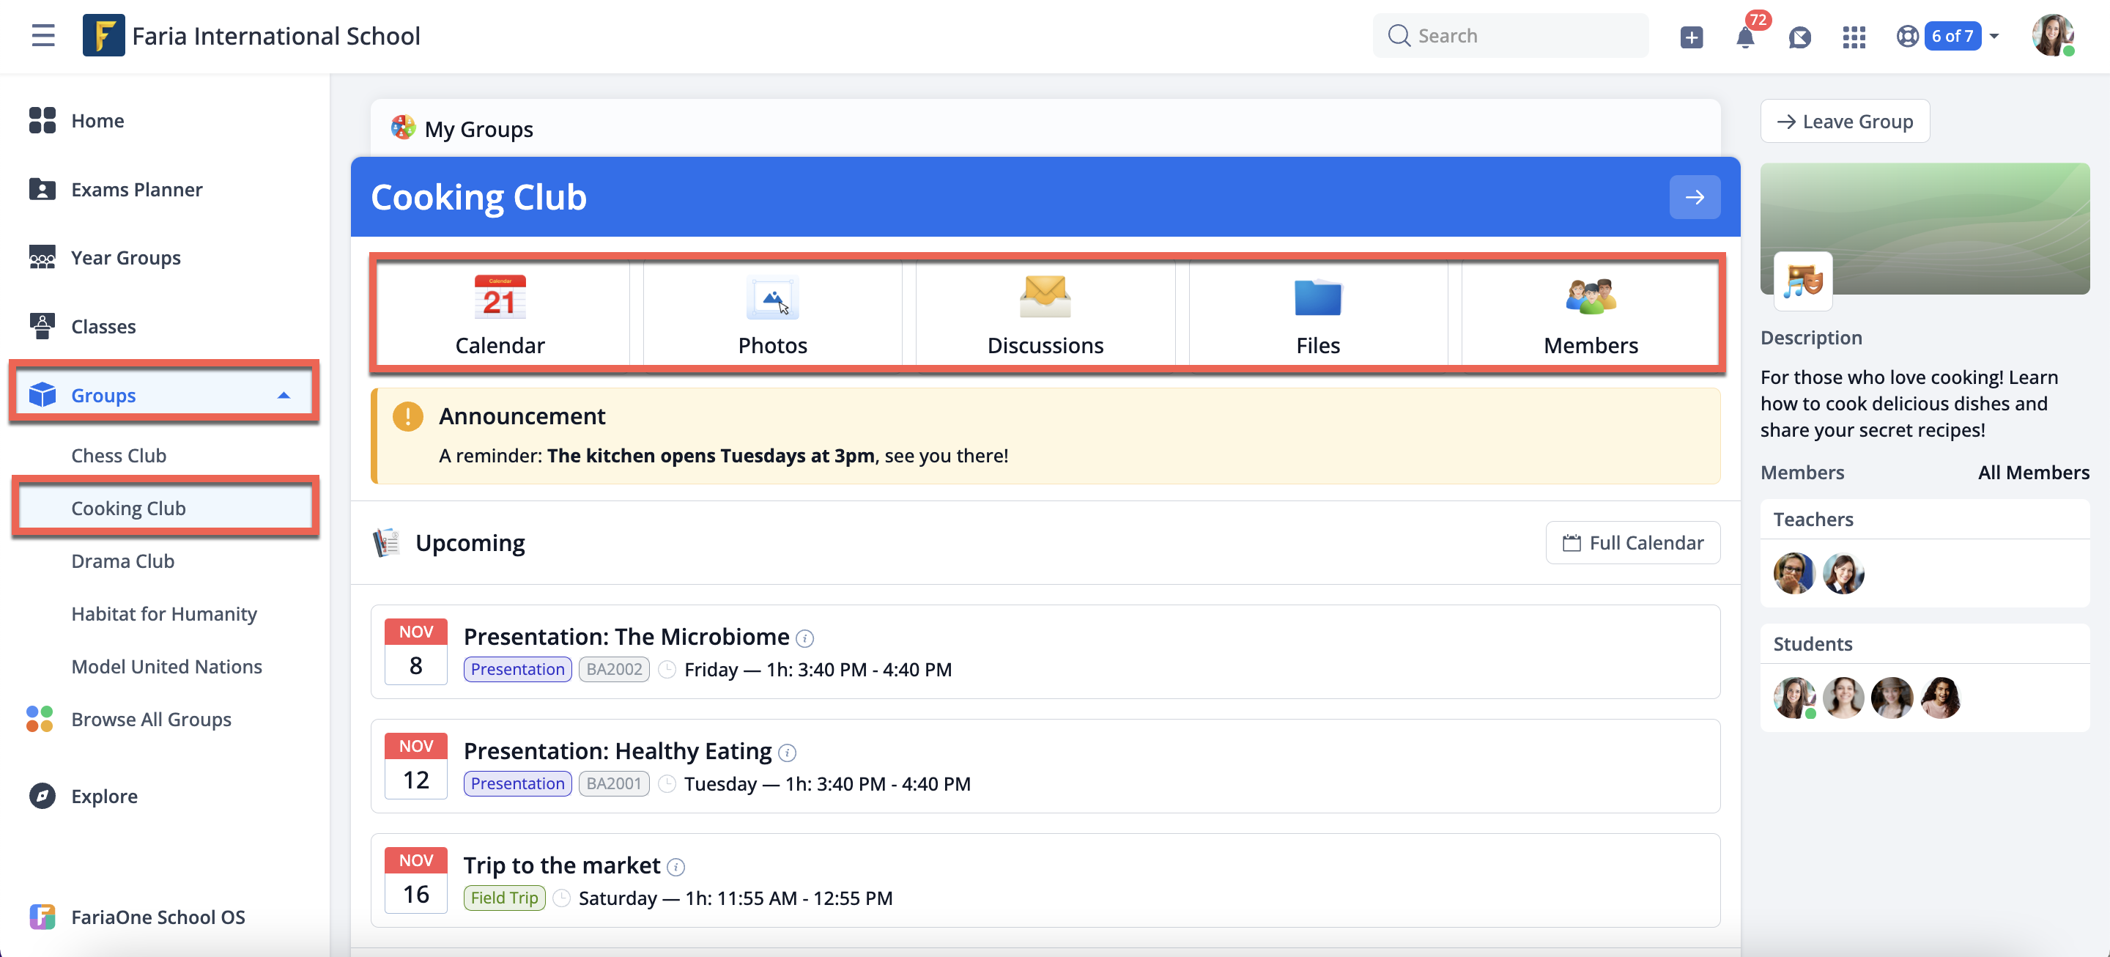Viewport: 2110px width, 957px height.
Task: Open the Calendar tab
Action: 500,314
